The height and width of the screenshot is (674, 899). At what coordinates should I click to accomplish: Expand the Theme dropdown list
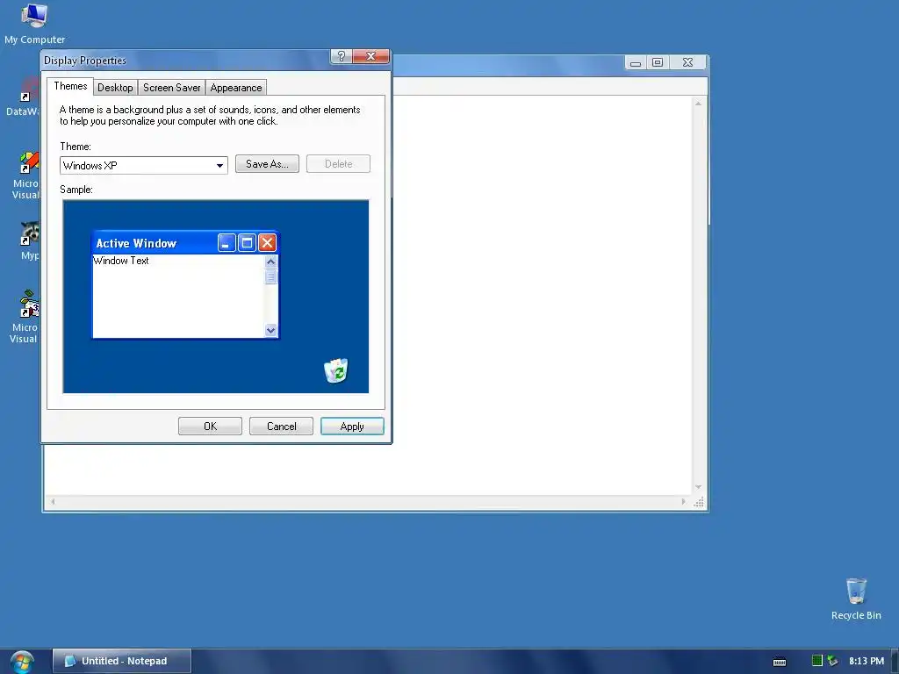pos(219,166)
